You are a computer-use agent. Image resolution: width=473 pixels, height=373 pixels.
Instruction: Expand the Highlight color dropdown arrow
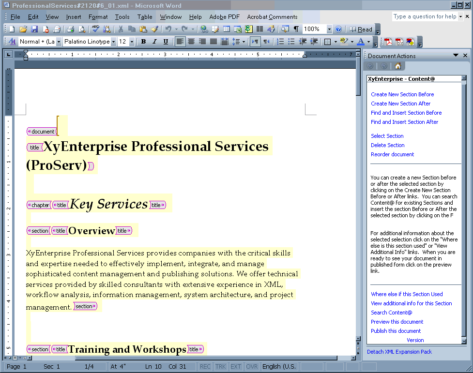tap(352, 42)
